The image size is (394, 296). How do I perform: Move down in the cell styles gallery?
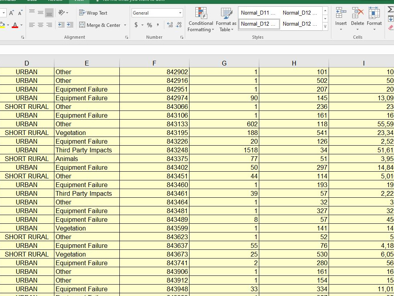[325, 19]
